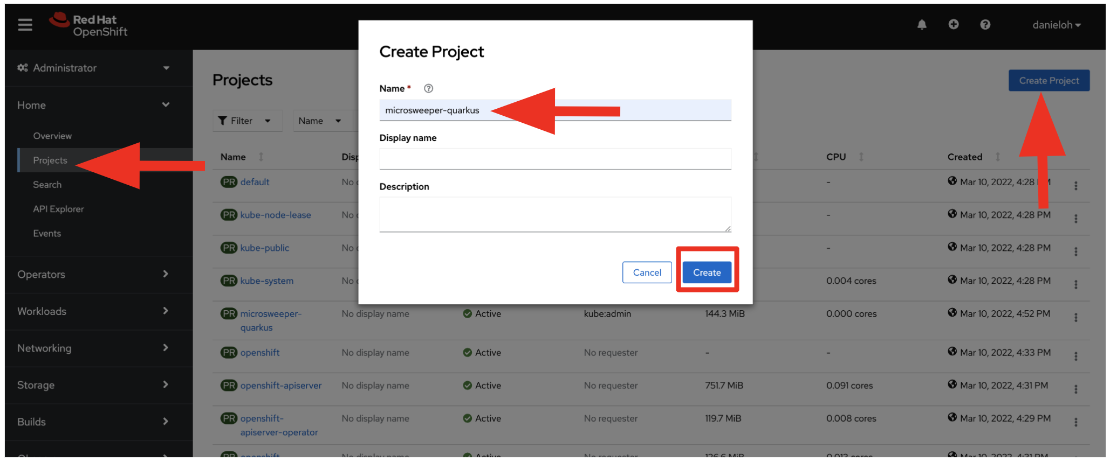Image resolution: width=1110 pixels, height=462 pixels.
Task: Click the 144.3 MiB memory value
Action: [x=724, y=313]
